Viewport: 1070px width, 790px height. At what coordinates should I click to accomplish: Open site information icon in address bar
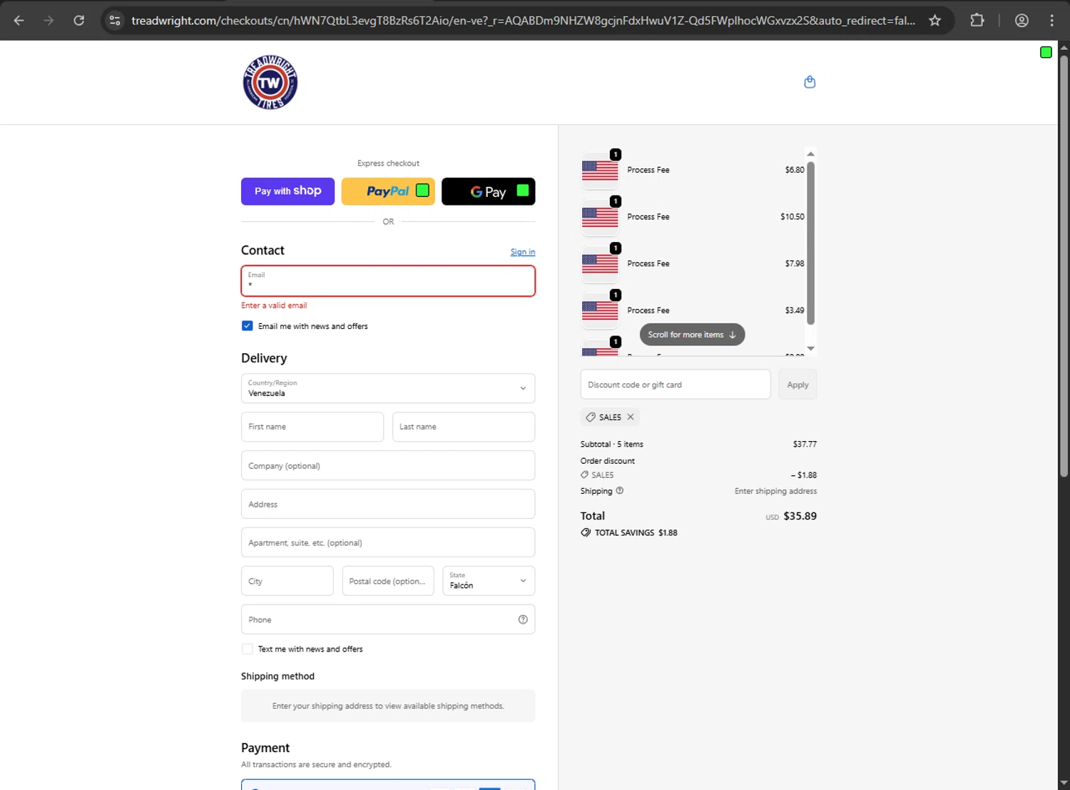115,21
